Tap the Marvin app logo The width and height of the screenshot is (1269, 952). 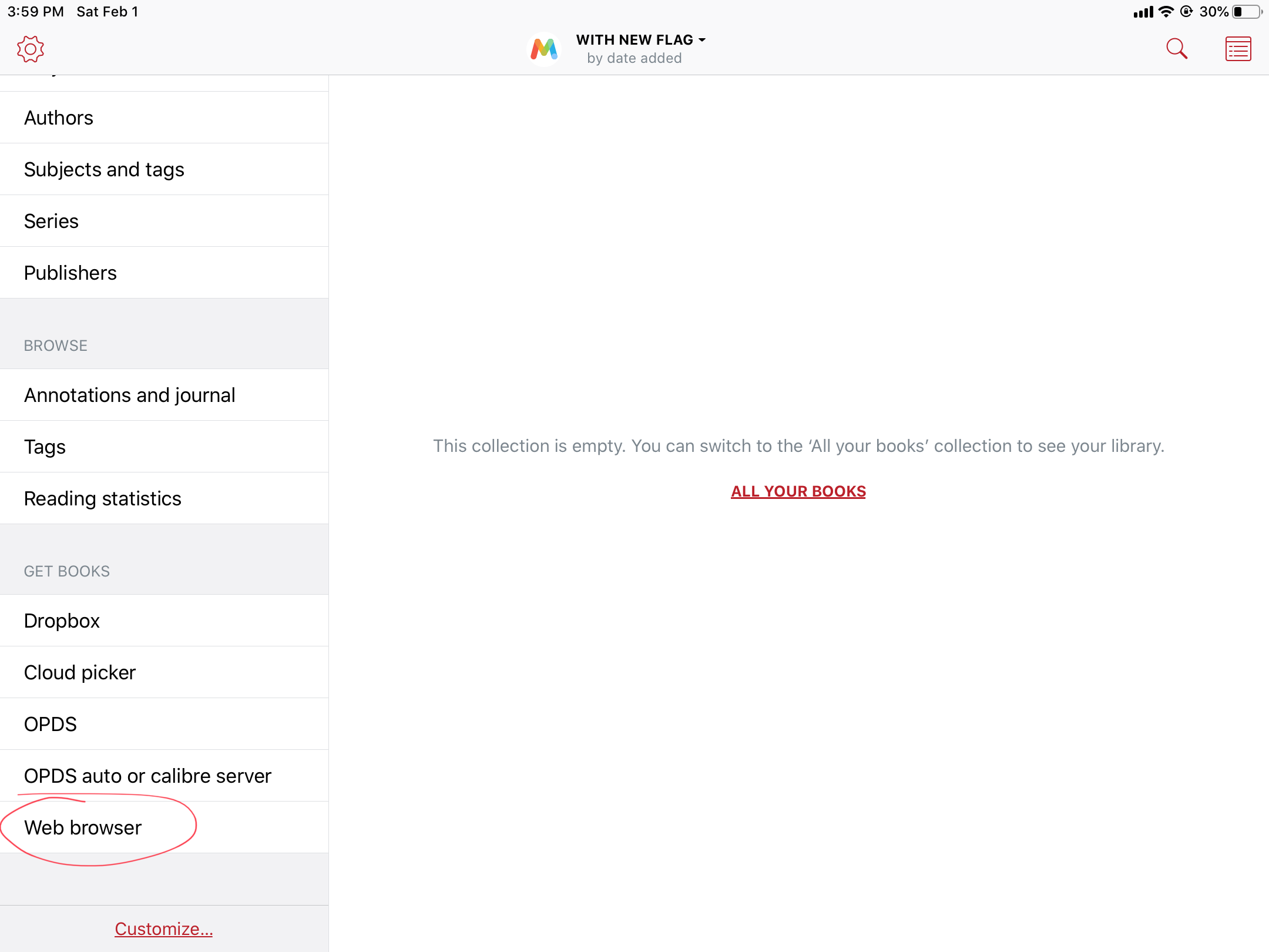(x=544, y=49)
